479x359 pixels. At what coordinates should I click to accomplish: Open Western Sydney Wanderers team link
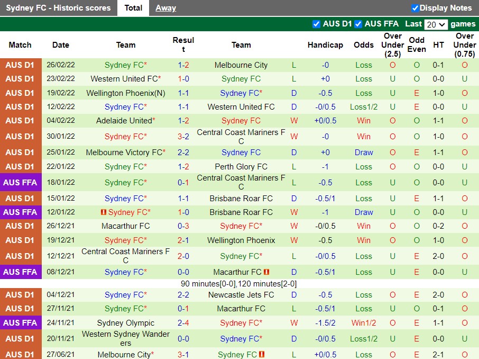pyautogui.click(x=125, y=338)
